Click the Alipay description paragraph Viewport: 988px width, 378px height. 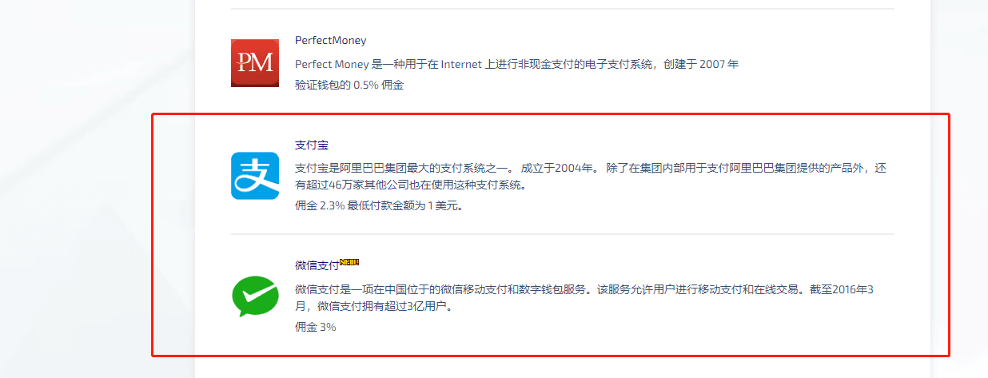(591, 177)
